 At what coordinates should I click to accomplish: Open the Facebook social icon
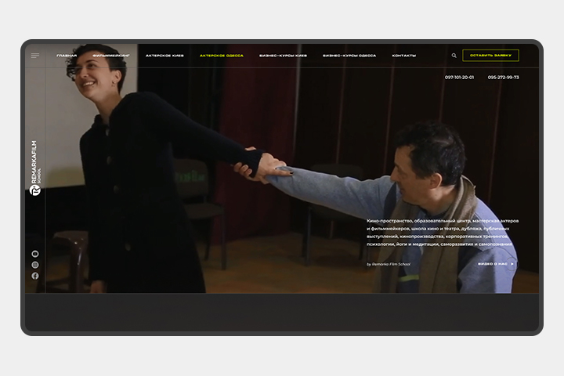[x=35, y=276]
